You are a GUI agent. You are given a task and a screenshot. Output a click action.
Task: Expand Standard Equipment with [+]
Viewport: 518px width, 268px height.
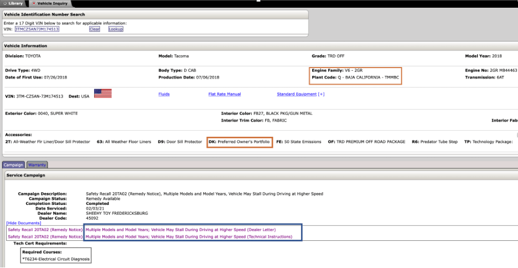[x=321, y=94]
